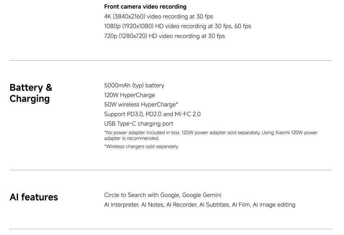Screen dimensions: 344x235
Task: Click the 1080p HD video recording line
Action: pos(178,26)
